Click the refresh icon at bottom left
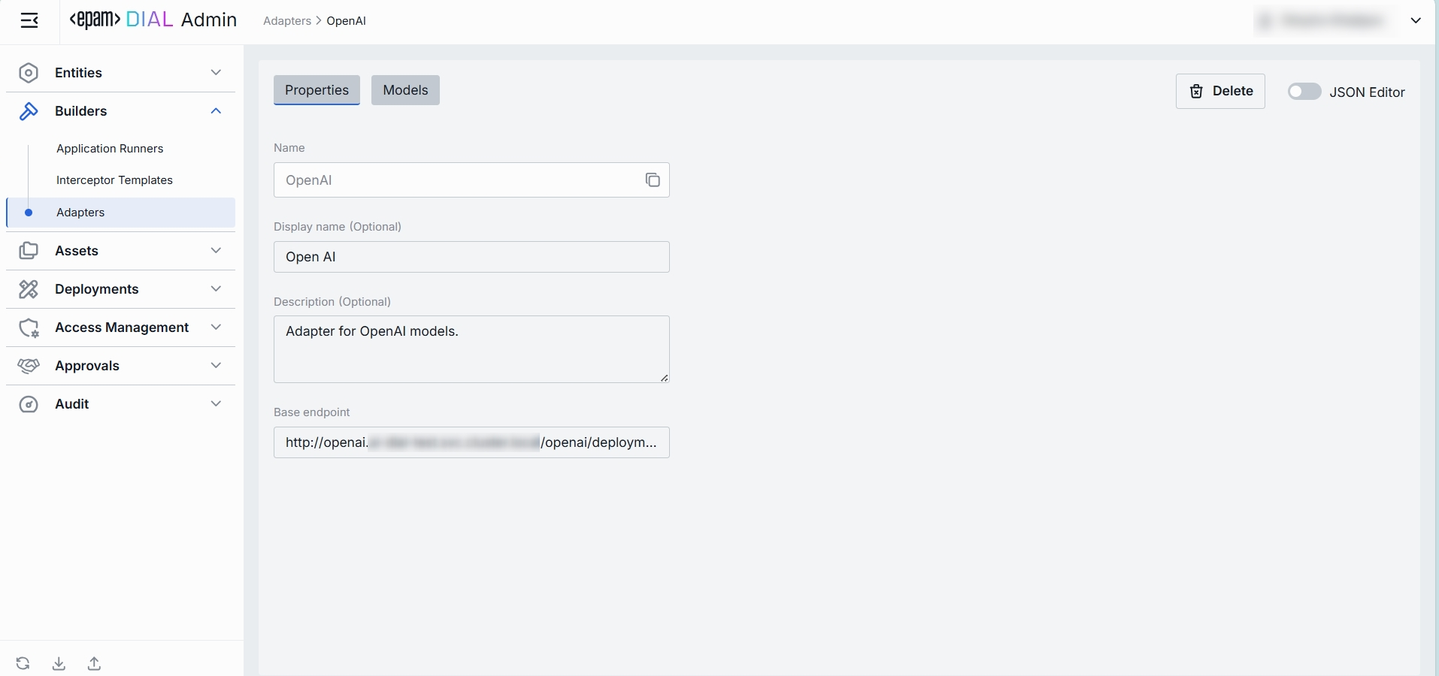 coord(23,663)
